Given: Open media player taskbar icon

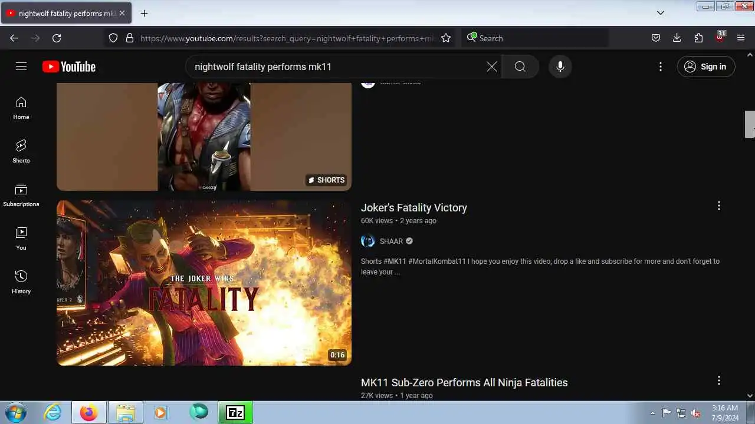Looking at the screenshot, I should [161, 412].
